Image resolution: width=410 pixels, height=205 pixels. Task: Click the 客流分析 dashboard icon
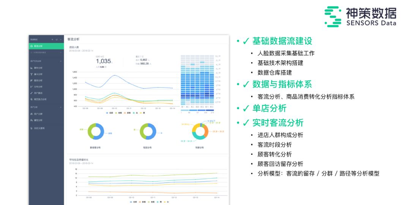click(x=32, y=46)
